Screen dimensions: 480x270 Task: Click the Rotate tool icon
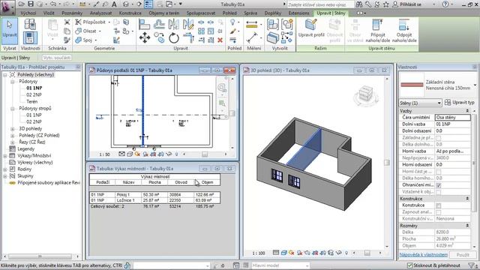coord(173,38)
